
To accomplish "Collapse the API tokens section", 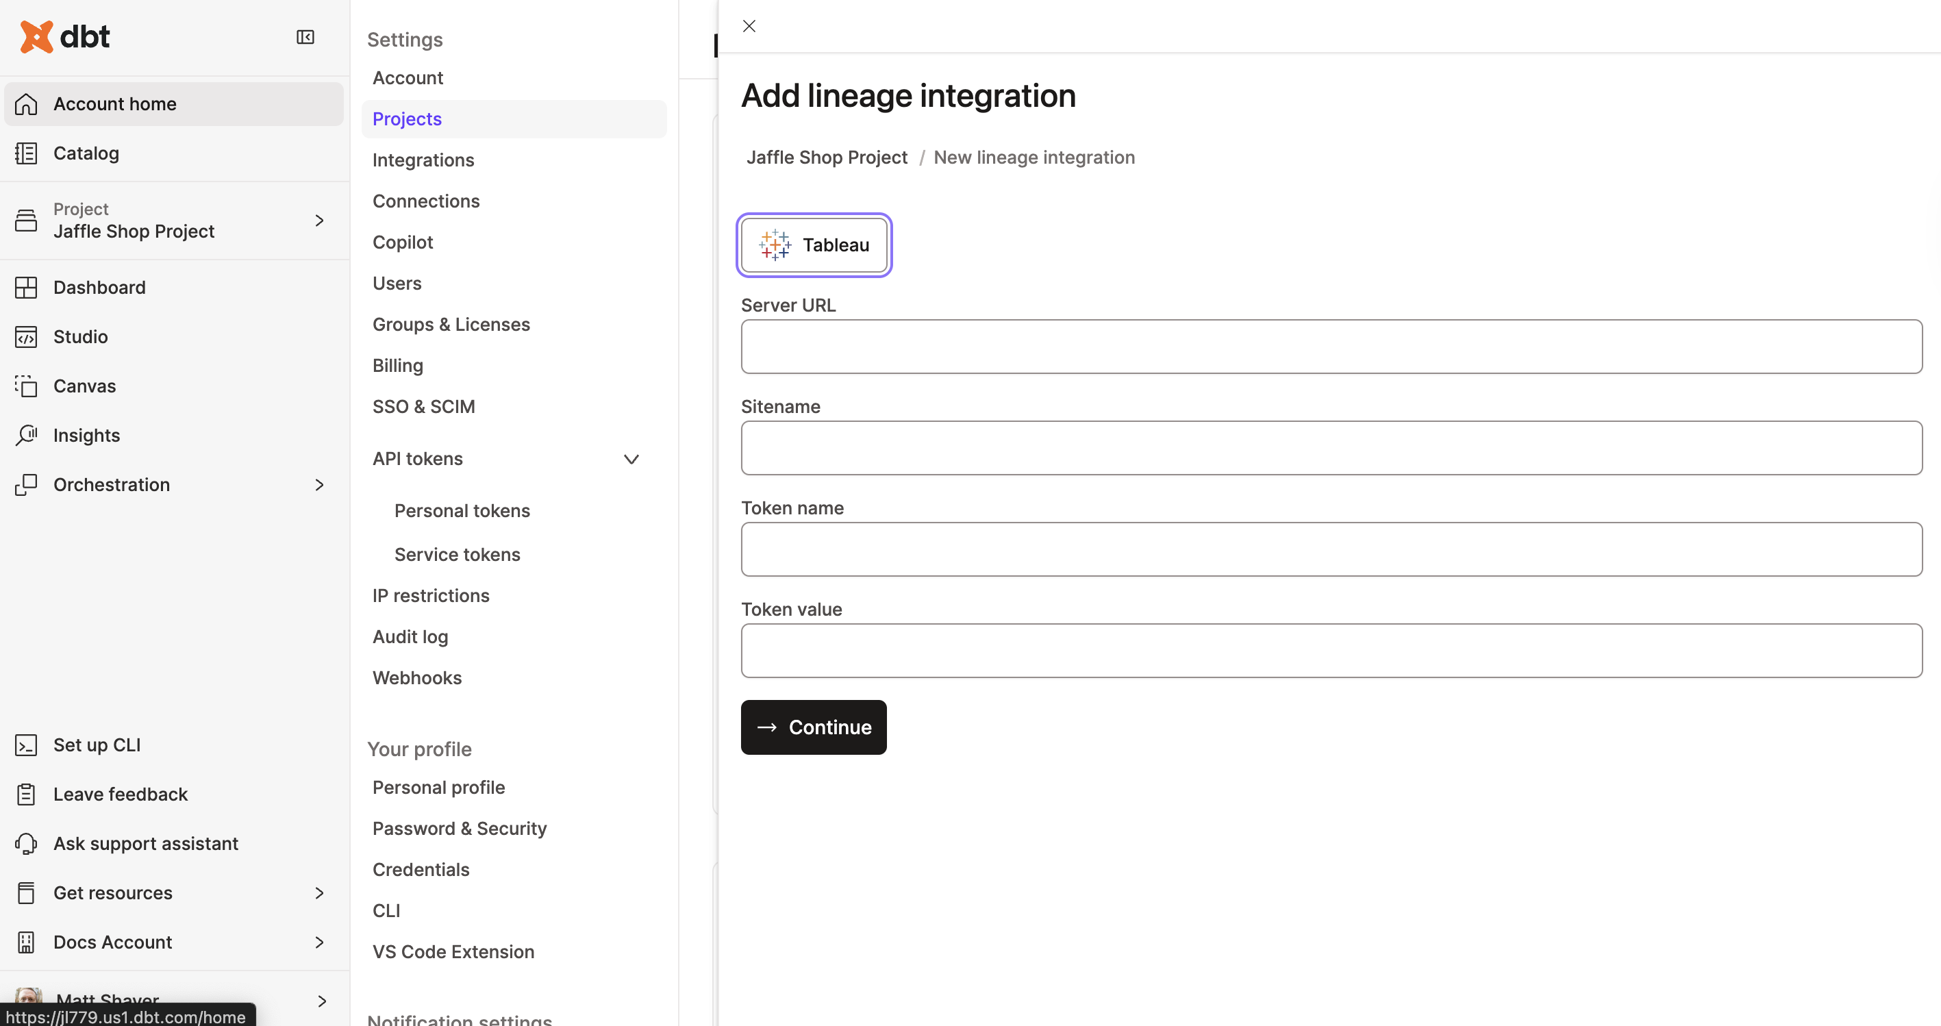I will tap(631, 459).
